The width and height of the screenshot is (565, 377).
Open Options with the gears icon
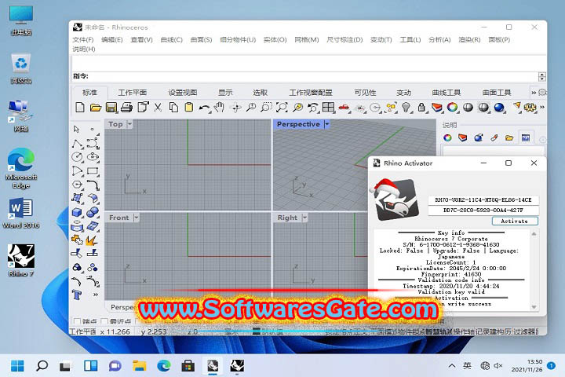(530, 107)
